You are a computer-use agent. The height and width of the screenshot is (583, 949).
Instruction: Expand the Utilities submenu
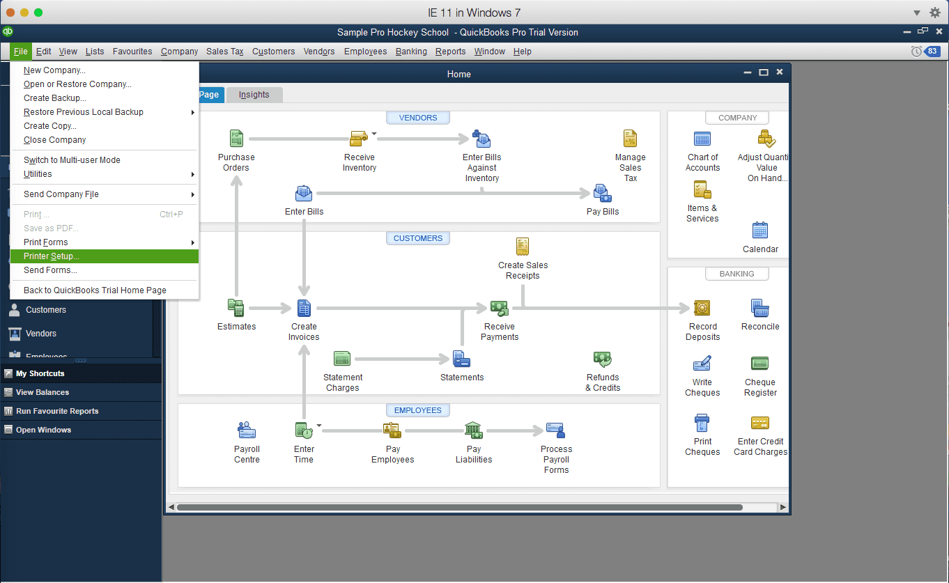coord(105,174)
